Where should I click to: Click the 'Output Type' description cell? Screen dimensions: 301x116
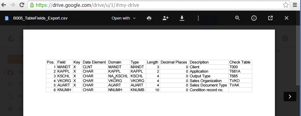pos(209,76)
